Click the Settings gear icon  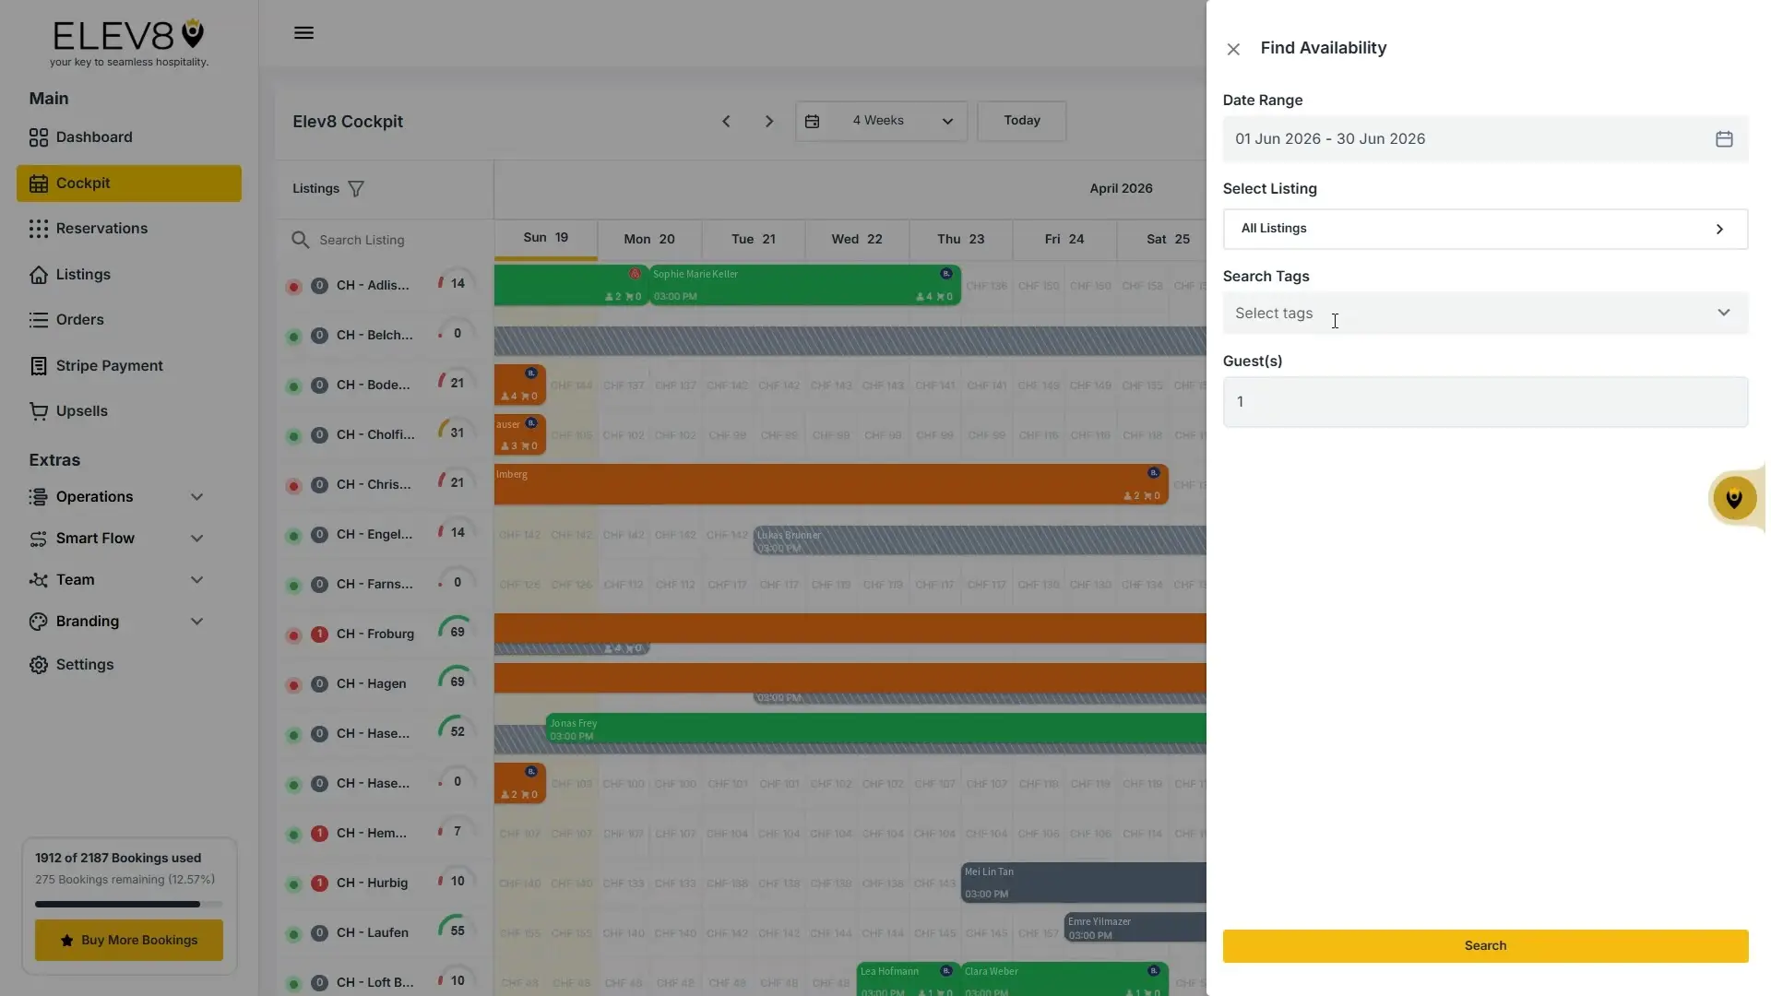(x=38, y=665)
